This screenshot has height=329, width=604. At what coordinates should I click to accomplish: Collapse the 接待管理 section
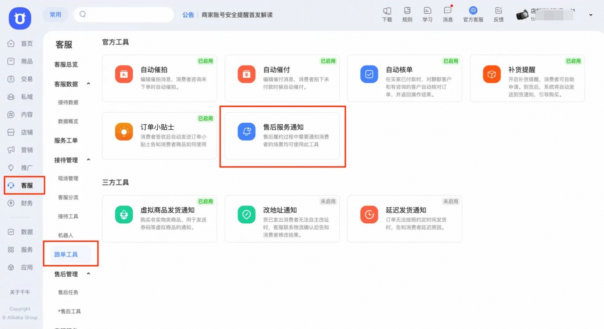click(x=89, y=160)
